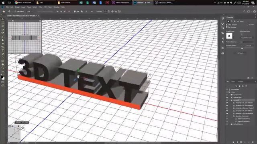Collapse the Boundary Constraint 1 tree item
257x144 pixels.
[x=232, y=116]
